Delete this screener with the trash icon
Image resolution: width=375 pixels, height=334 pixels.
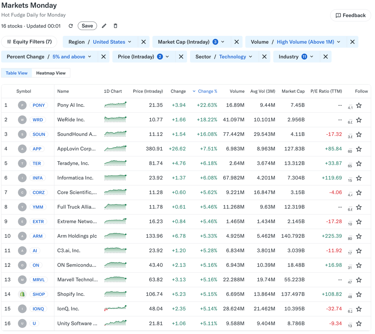coord(115,25)
